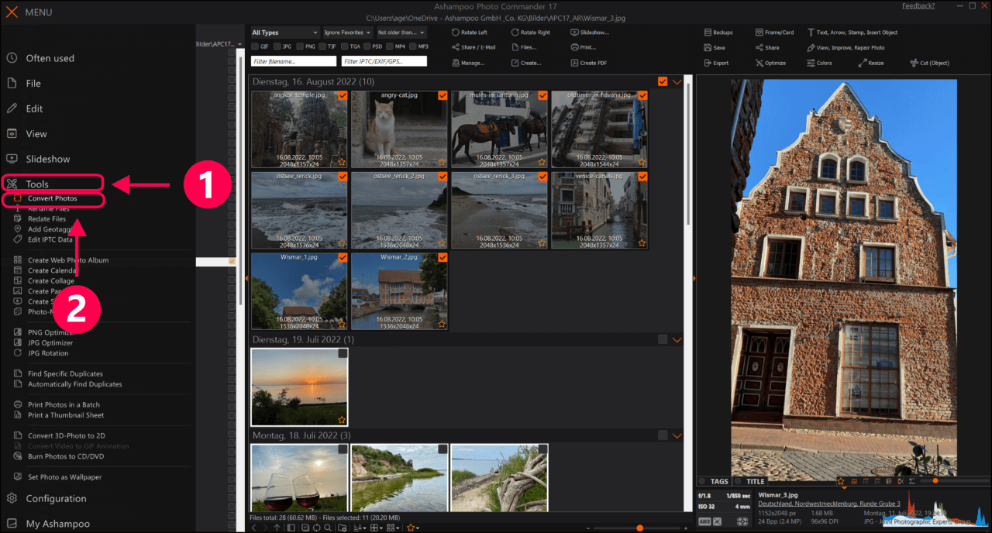992x533 pixels.
Task: Open the Configuration menu item
Action: pyautogui.click(x=56, y=498)
